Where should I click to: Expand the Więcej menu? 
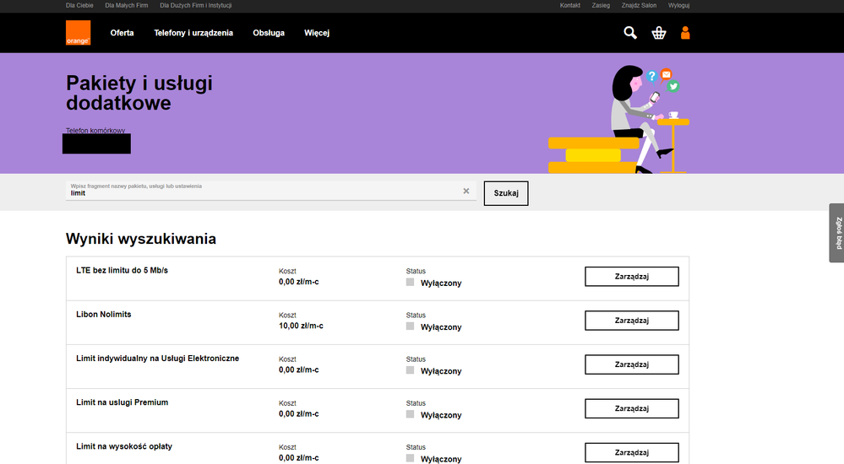point(317,33)
